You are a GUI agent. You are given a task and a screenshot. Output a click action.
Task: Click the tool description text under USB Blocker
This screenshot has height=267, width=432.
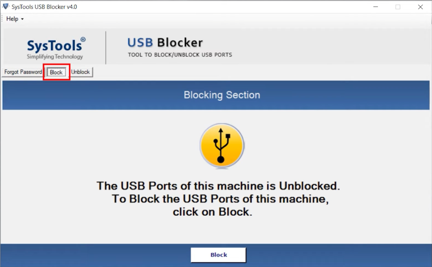(x=180, y=55)
